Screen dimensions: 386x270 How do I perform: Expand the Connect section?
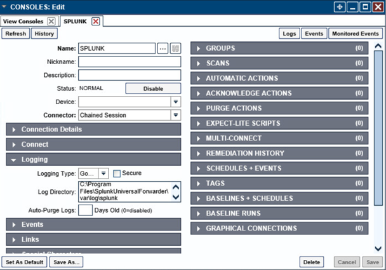click(93, 145)
